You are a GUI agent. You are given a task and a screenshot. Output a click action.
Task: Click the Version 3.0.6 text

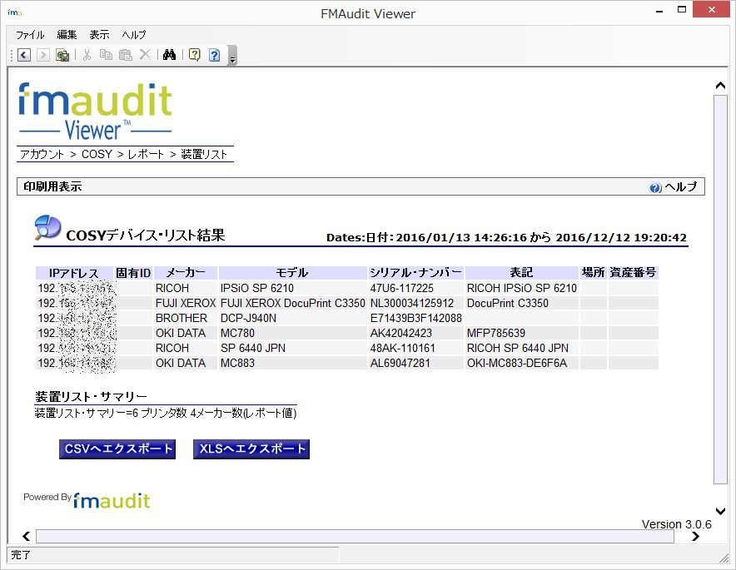[676, 524]
